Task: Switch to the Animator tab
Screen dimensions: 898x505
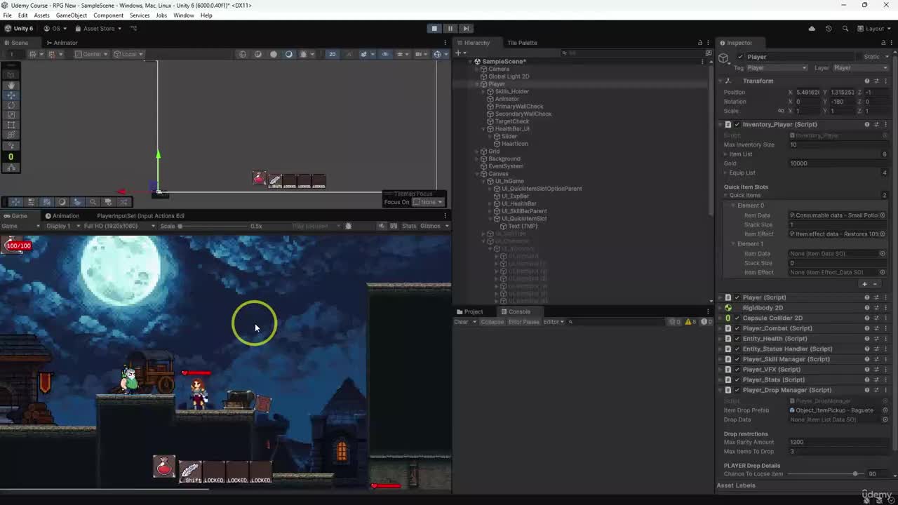Action: coord(61,43)
